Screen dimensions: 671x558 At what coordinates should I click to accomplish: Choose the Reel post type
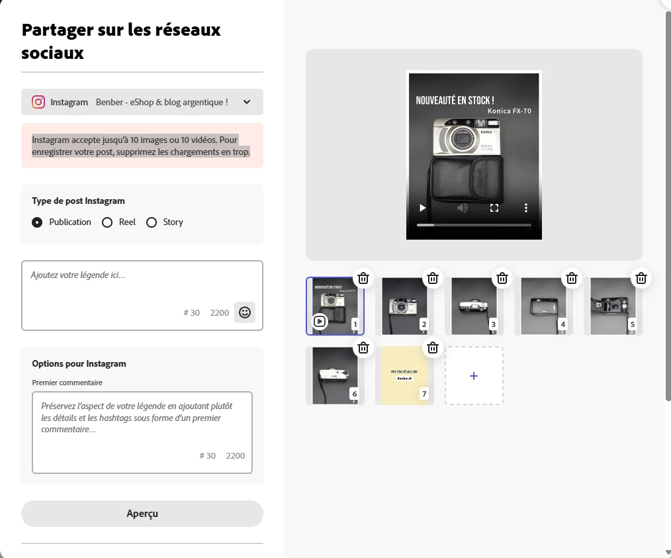[x=118, y=222]
